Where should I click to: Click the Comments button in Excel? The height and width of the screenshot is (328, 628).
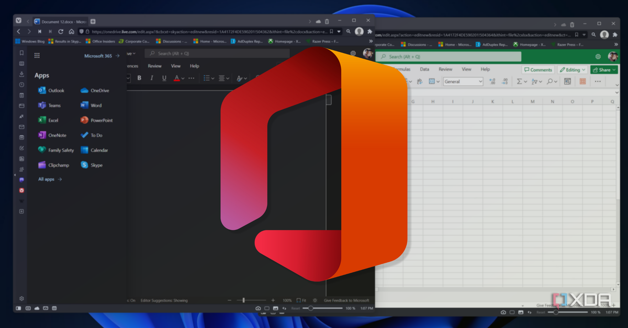click(x=538, y=69)
